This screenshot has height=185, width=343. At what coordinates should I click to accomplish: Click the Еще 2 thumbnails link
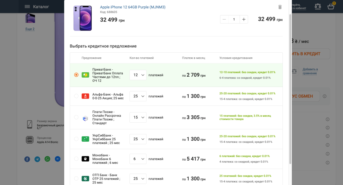30,29
